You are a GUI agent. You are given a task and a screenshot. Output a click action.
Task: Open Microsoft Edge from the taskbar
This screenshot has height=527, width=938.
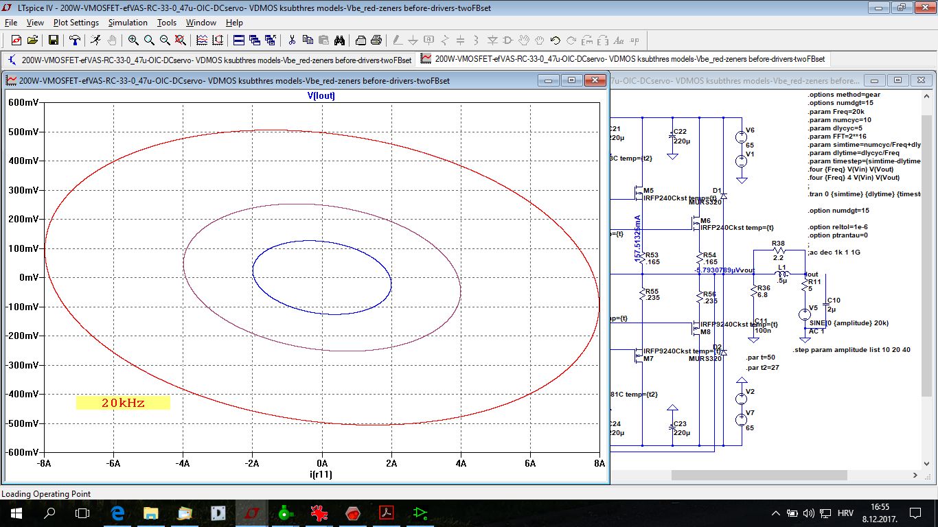pos(117,513)
